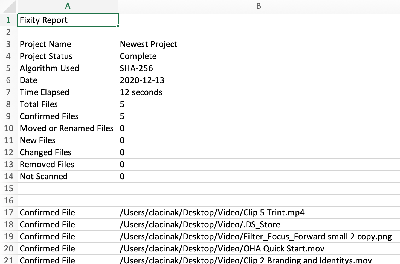
Task: Click the '12 seconds' cell
Action: point(259,92)
